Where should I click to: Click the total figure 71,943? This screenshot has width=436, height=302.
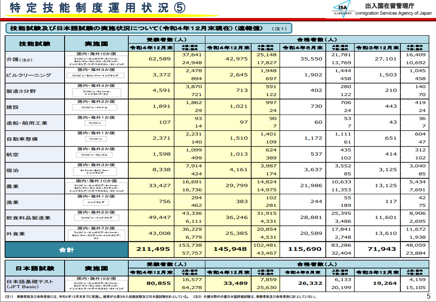click(382, 249)
